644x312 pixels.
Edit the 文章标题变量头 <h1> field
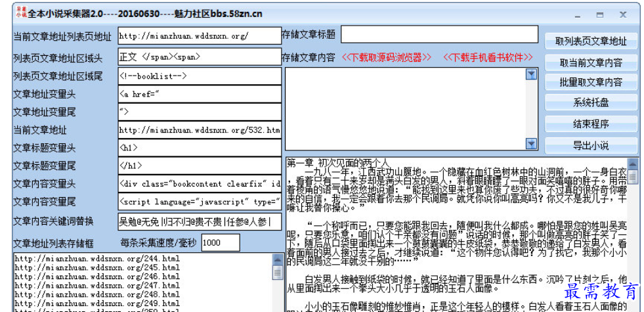point(200,148)
